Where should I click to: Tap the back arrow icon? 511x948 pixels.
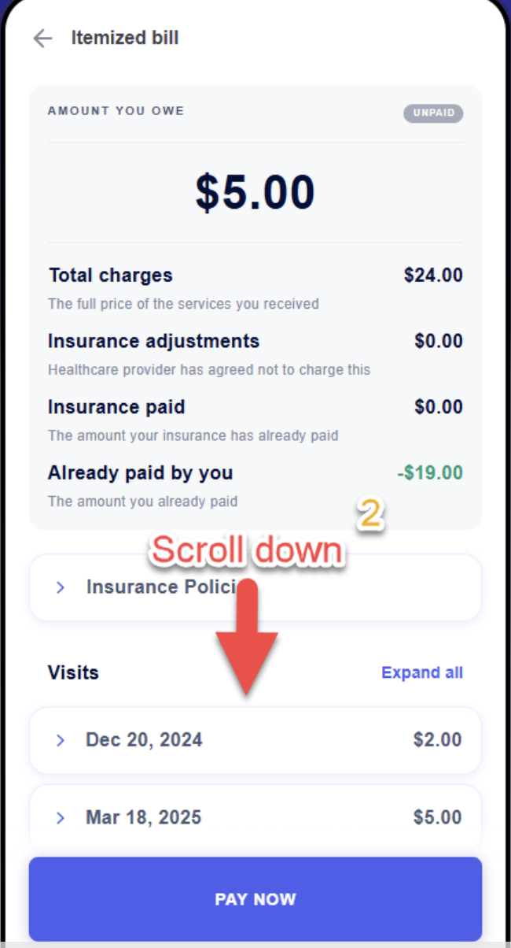[42, 38]
